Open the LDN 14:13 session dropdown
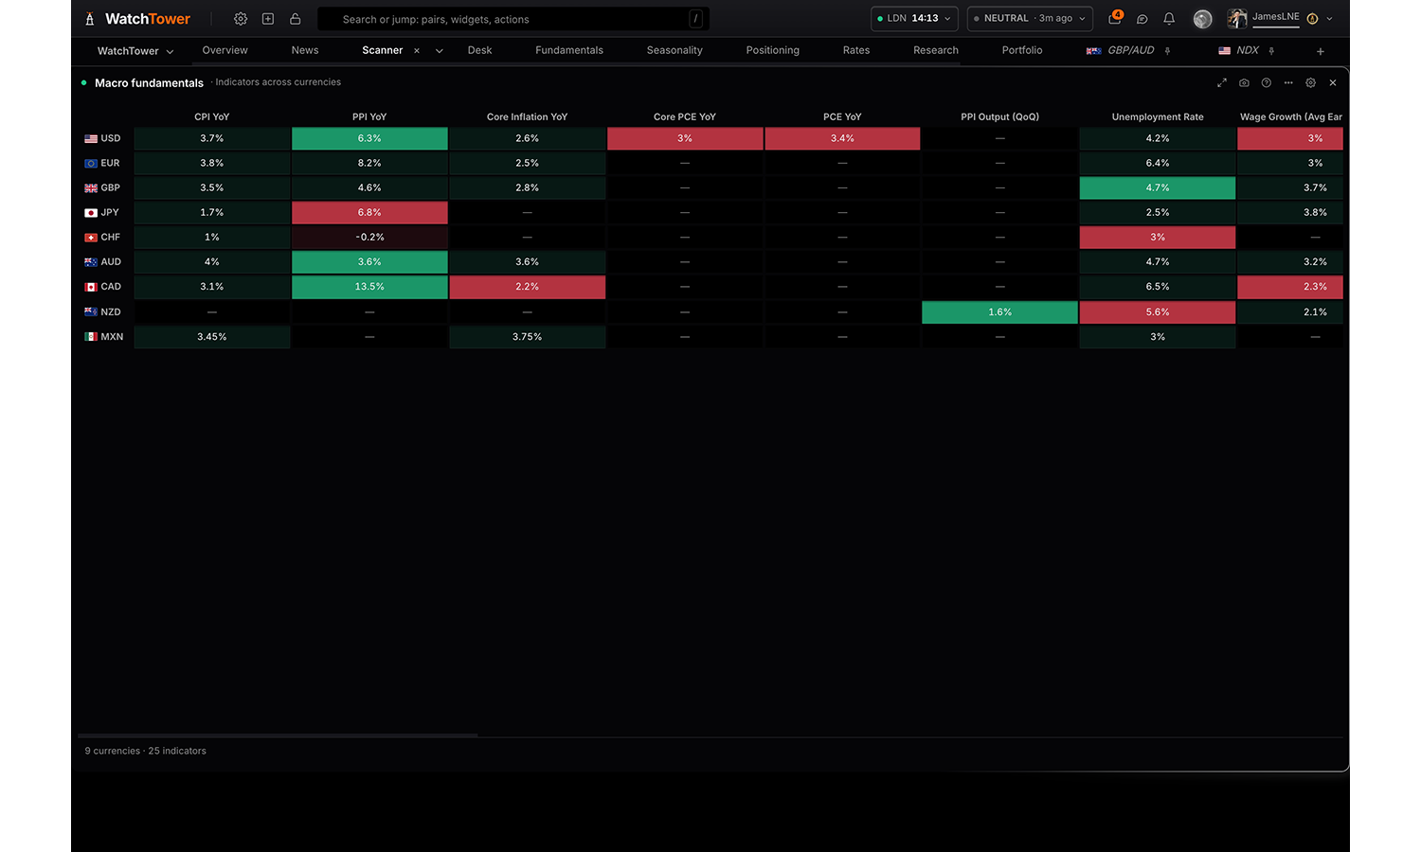The image size is (1421, 852). click(x=914, y=19)
